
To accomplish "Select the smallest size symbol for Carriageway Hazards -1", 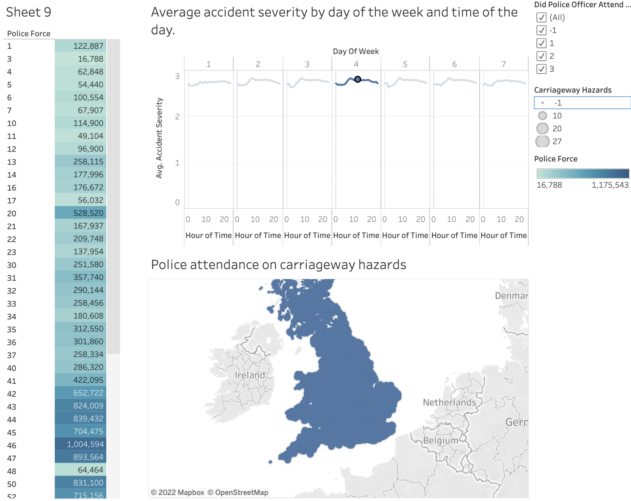I will (x=542, y=103).
